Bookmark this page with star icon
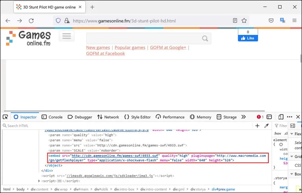302x193 pixels. (244, 20)
